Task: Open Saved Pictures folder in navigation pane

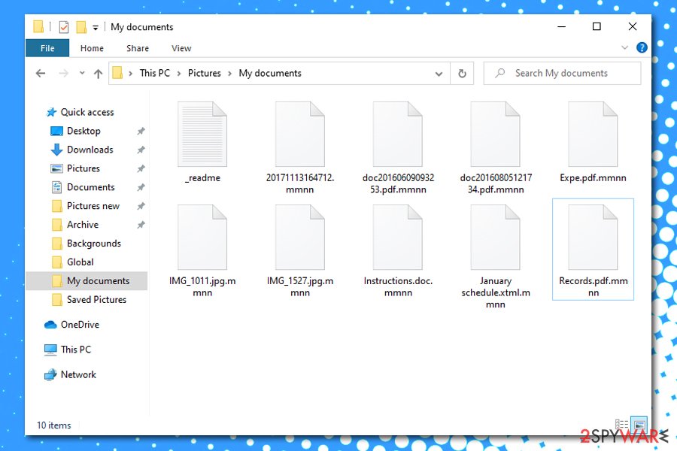Action: pos(96,299)
